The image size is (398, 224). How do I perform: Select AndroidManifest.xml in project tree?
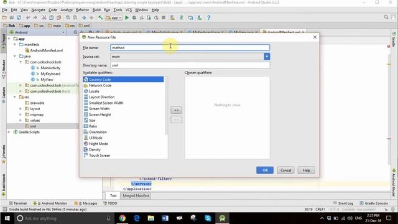pyautogui.click(x=44, y=50)
